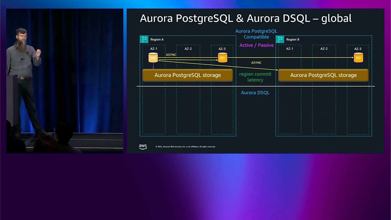Click the Amazon Web Services copyright notice
The height and width of the screenshot is (220, 391).
pyautogui.click(x=185, y=147)
